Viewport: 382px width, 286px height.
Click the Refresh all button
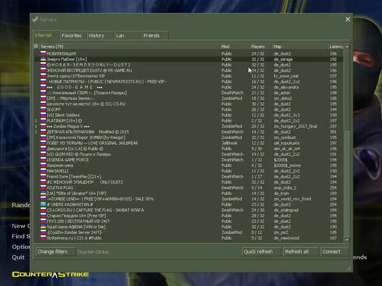301,251
